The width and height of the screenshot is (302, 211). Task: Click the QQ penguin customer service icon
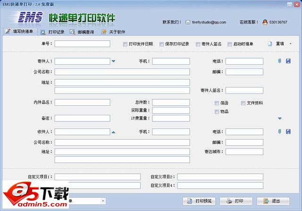click(x=265, y=22)
